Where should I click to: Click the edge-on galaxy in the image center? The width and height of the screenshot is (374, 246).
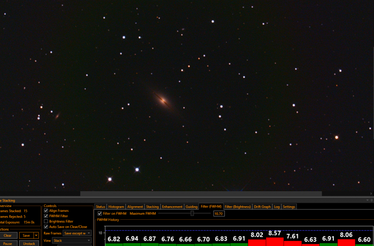(164, 100)
